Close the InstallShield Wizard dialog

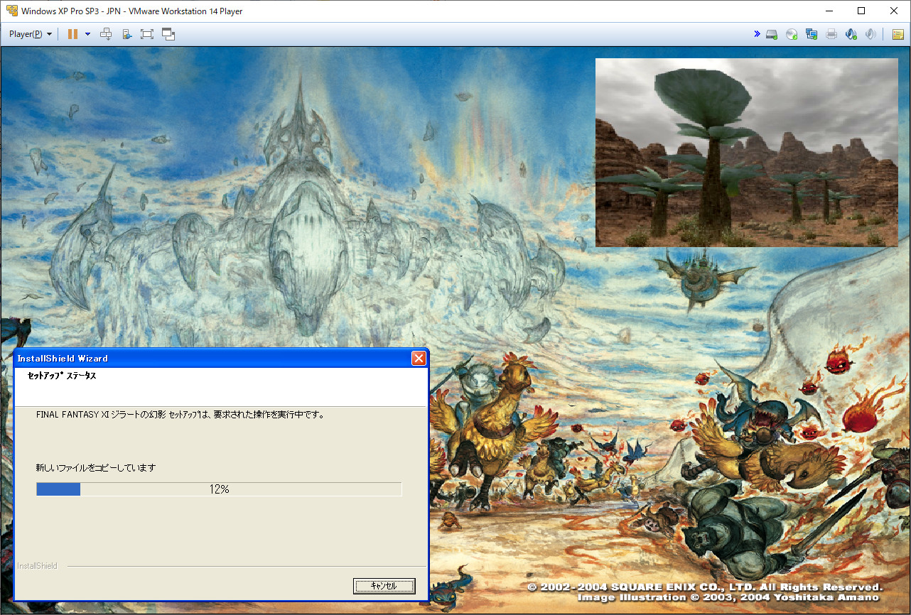[x=419, y=359]
